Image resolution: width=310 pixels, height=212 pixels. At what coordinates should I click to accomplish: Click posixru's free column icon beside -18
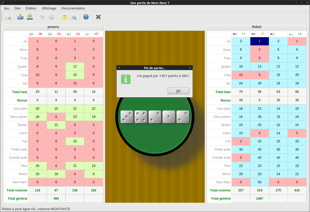[69, 34]
